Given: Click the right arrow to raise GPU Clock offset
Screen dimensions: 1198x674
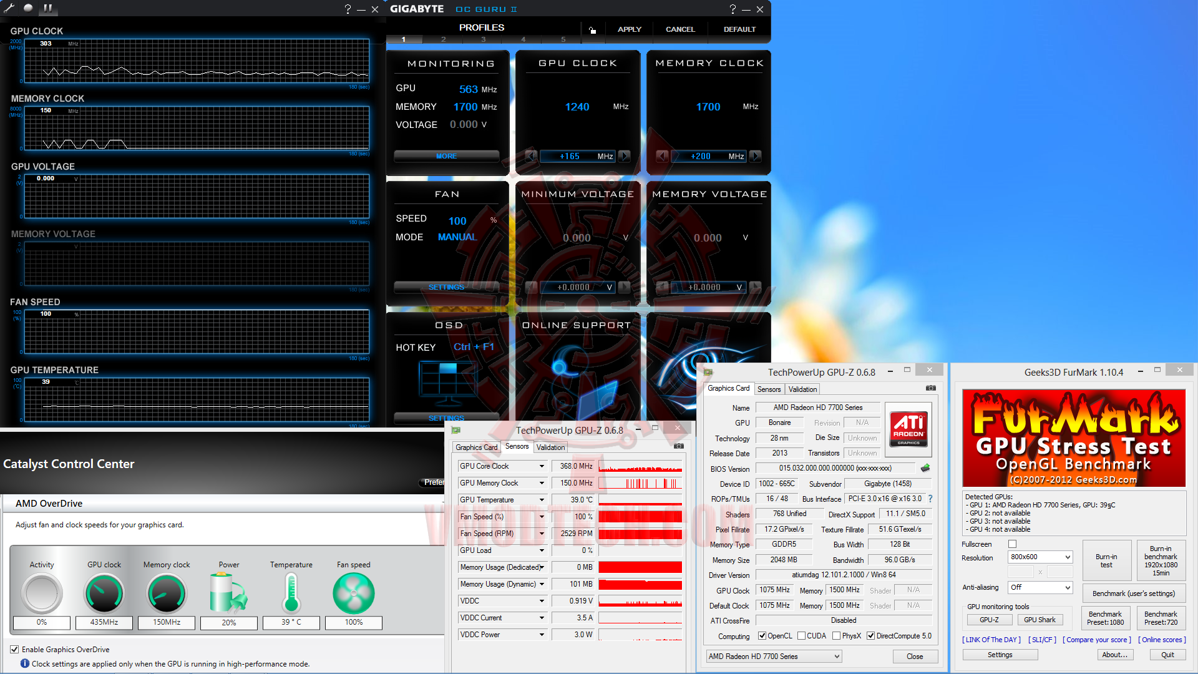Looking at the screenshot, I should (x=625, y=156).
